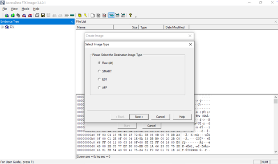
Task: Close the Evidence Tree pane
Action: [72, 22]
